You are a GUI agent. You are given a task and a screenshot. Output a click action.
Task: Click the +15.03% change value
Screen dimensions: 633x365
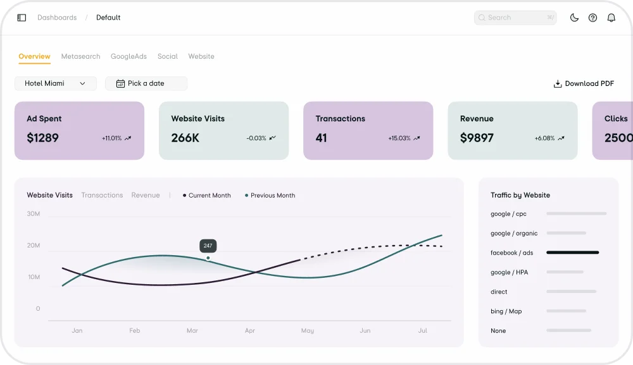tap(399, 138)
